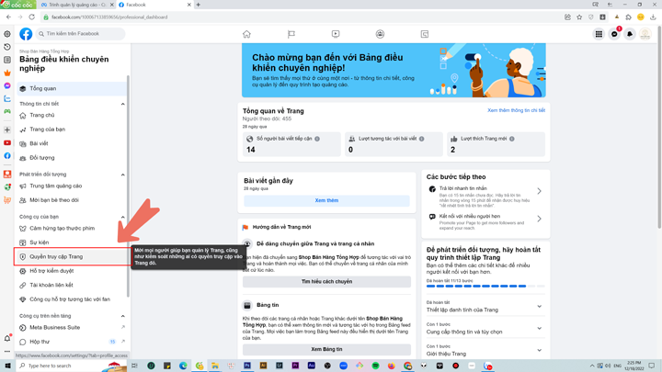The height and width of the screenshot is (372, 662).
Task: Open Hỗ trợ kiểm duyệt
Action: pos(72,271)
